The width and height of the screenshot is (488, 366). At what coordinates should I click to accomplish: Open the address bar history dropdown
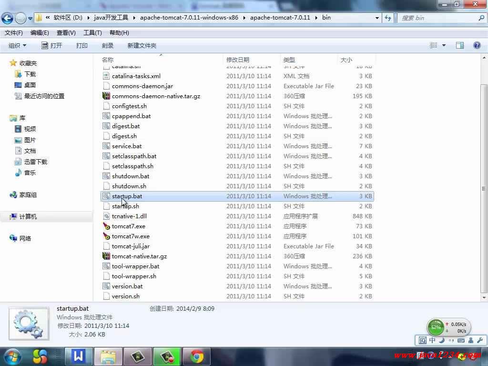[377, 18]
